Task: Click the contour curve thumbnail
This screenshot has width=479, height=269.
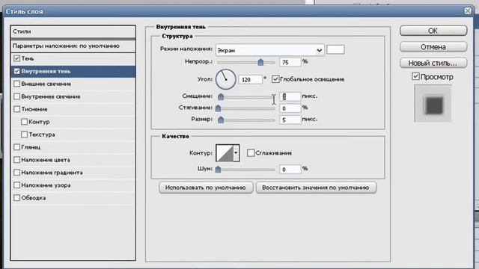Action: 225,152
